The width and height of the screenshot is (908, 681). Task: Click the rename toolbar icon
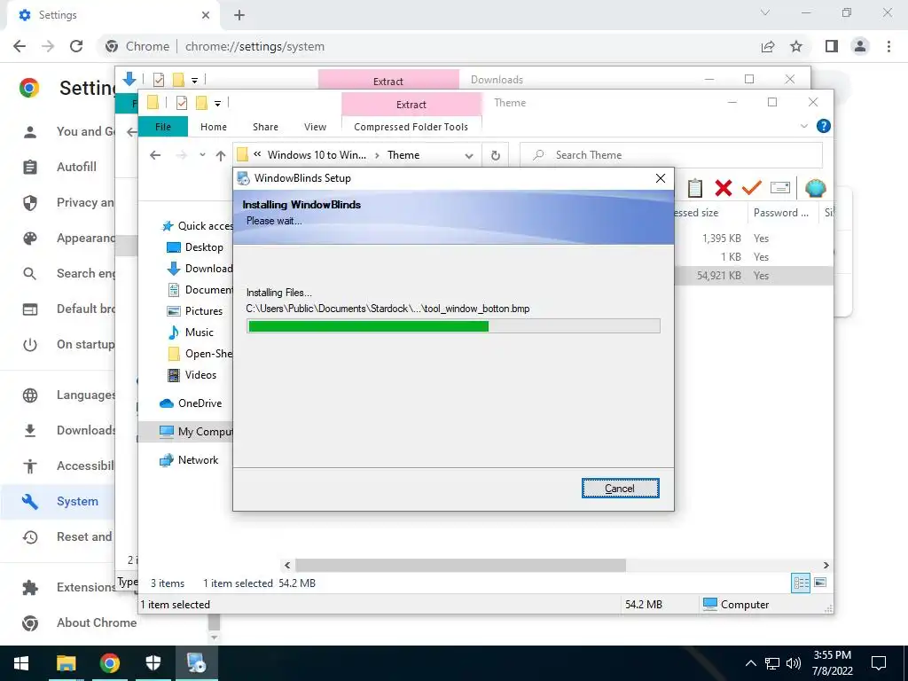pos(780,188)
